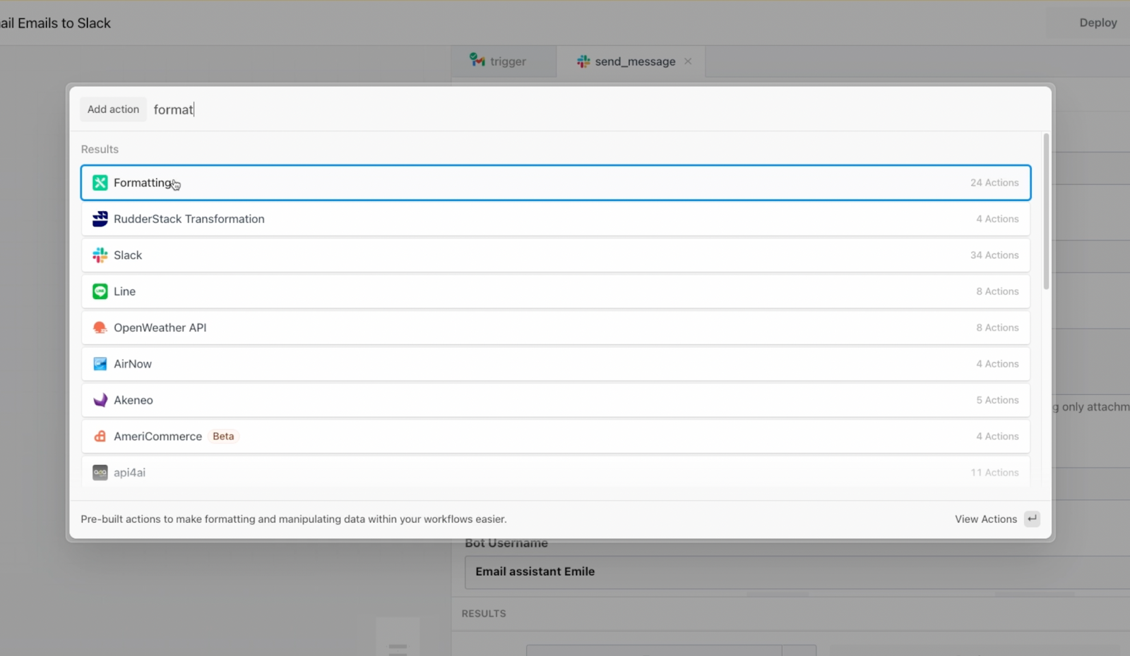1130x656 pixels.
Task: Click the Formatting app icon
Action: click(100, 183)
